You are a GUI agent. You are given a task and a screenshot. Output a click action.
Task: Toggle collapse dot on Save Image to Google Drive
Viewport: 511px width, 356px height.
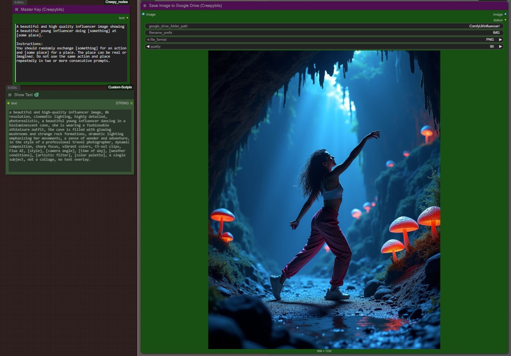(145, 6)
